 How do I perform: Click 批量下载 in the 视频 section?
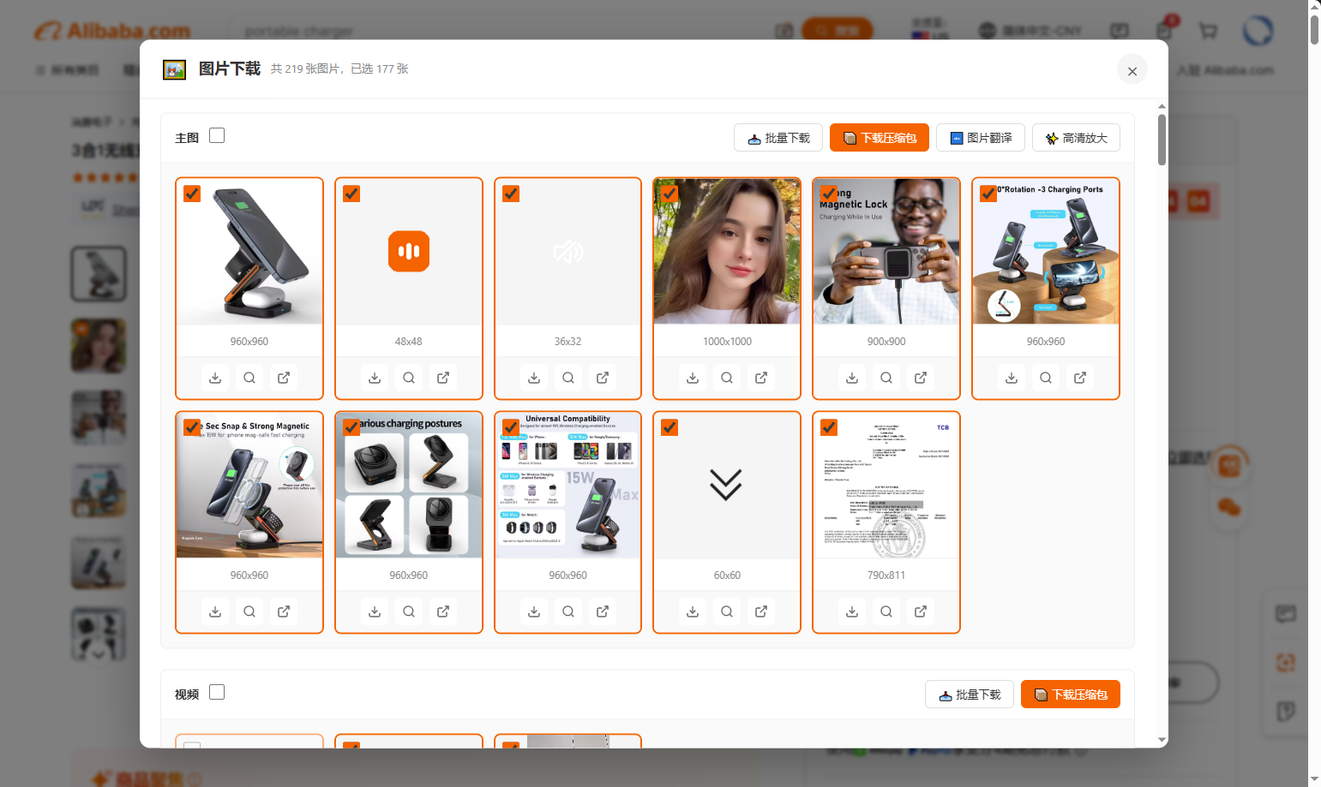click(970, 695)
